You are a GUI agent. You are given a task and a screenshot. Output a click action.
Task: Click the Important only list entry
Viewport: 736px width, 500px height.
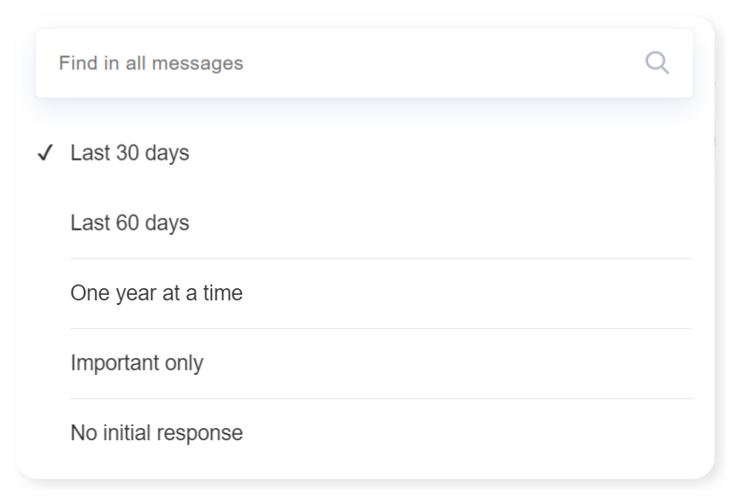(136, 363)
